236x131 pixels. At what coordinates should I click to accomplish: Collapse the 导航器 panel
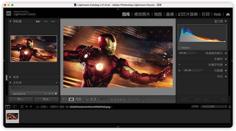point(11,21)
